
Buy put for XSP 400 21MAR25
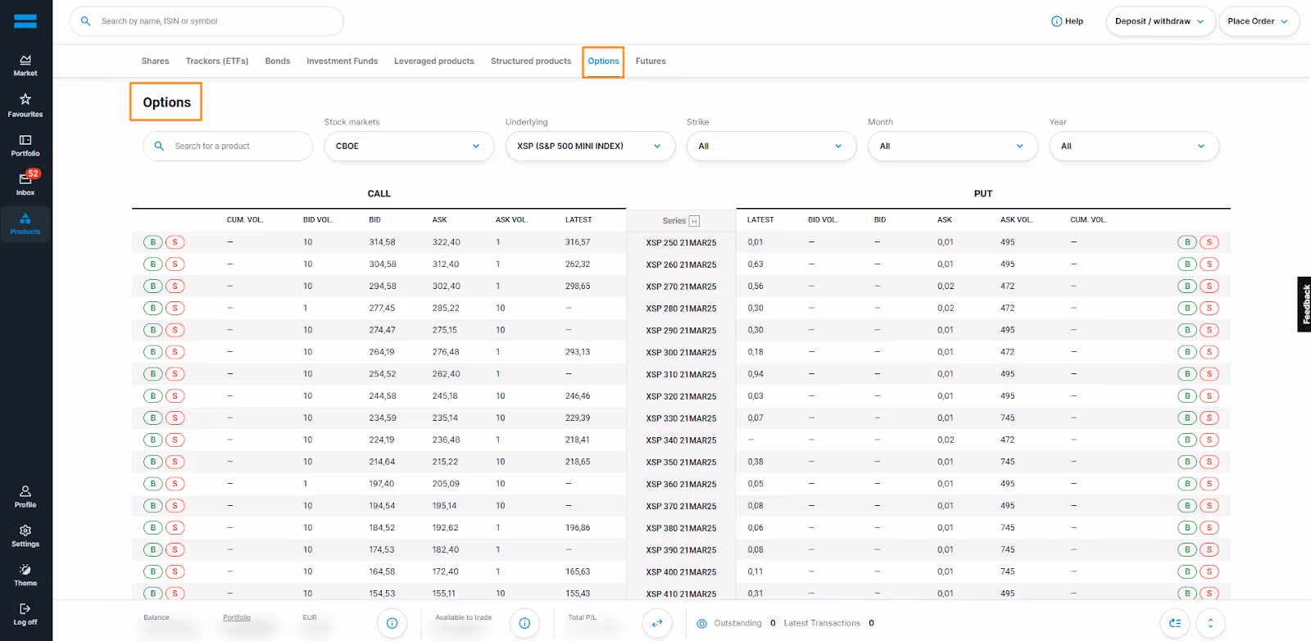[1187, 571]
